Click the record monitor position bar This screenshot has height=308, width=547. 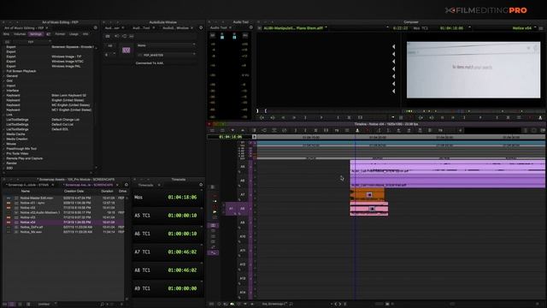click(x=473, y=111)
